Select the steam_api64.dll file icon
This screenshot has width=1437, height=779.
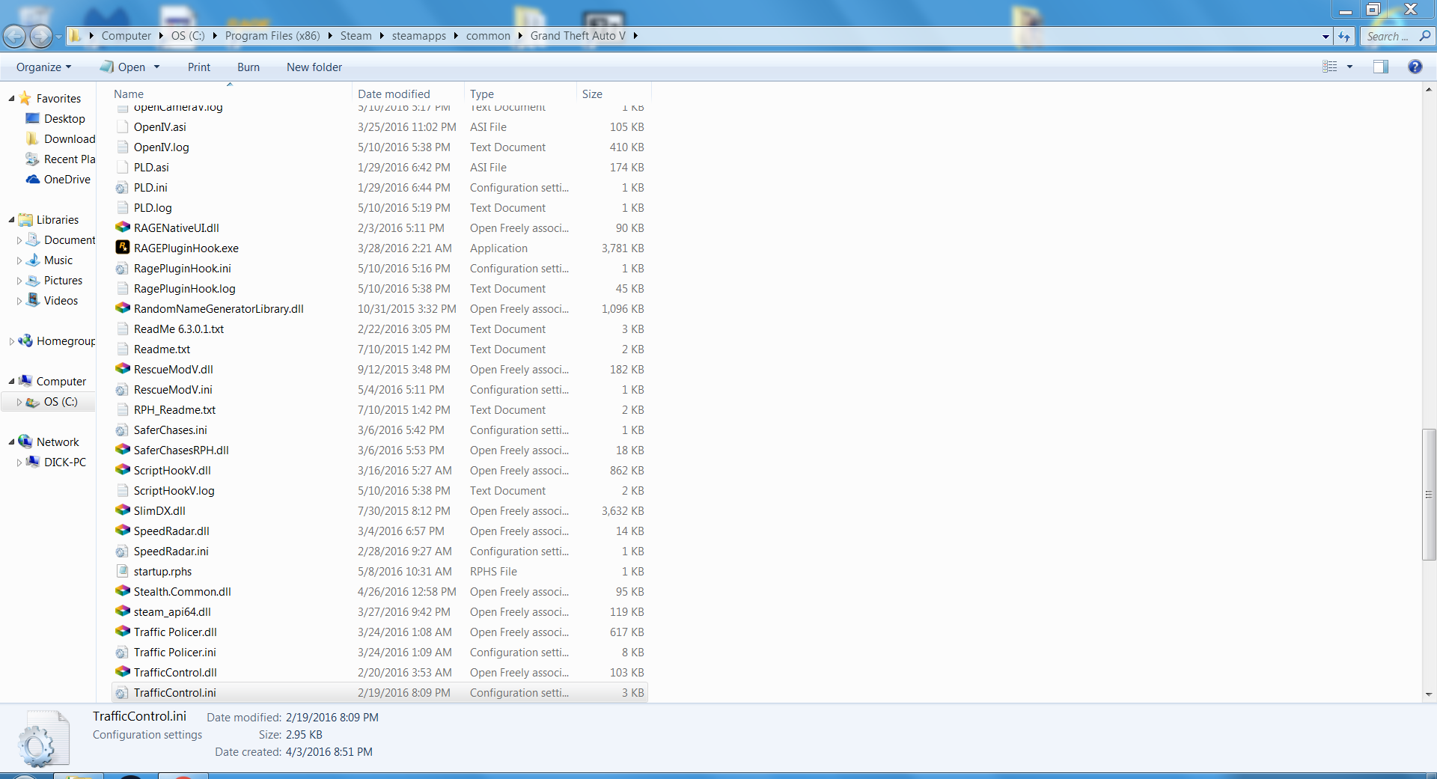tap(123, 611)
